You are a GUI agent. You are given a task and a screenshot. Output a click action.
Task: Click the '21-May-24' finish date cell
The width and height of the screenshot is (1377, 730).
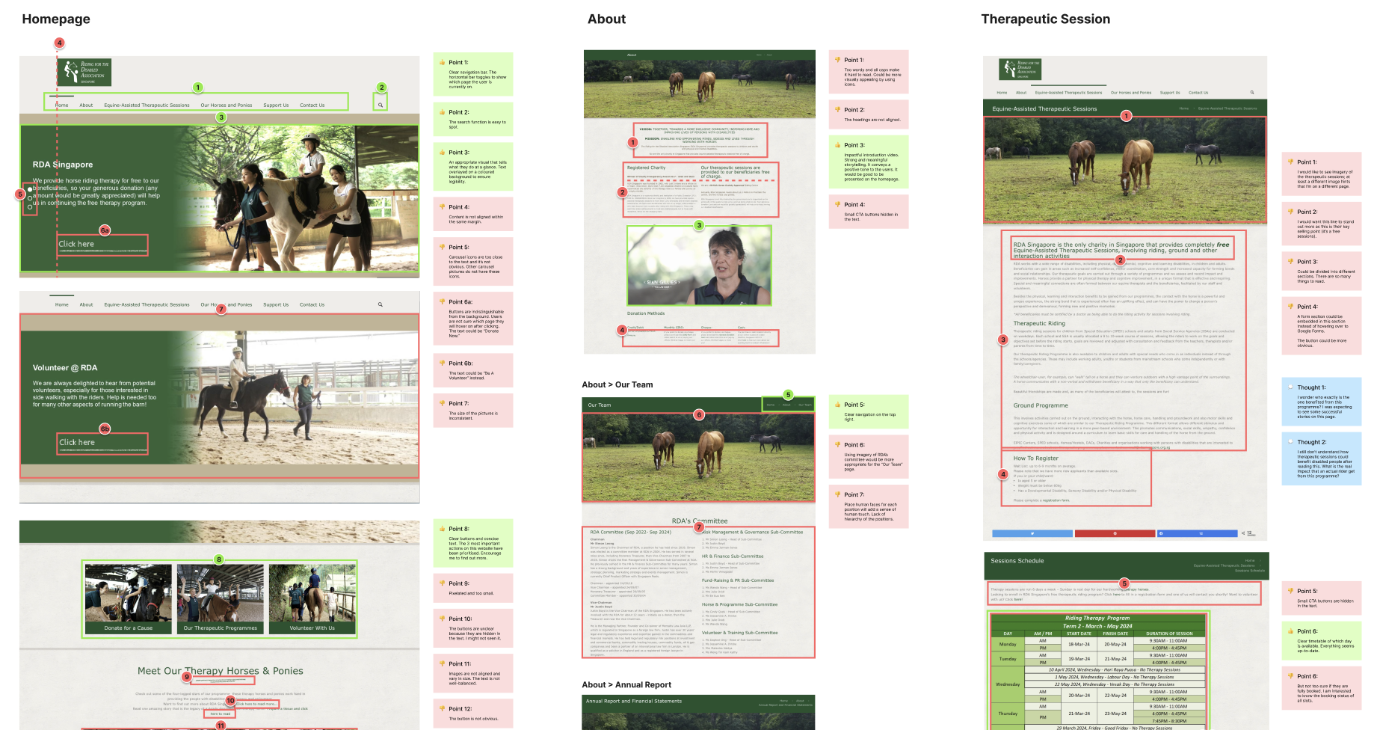[1115, 659]
